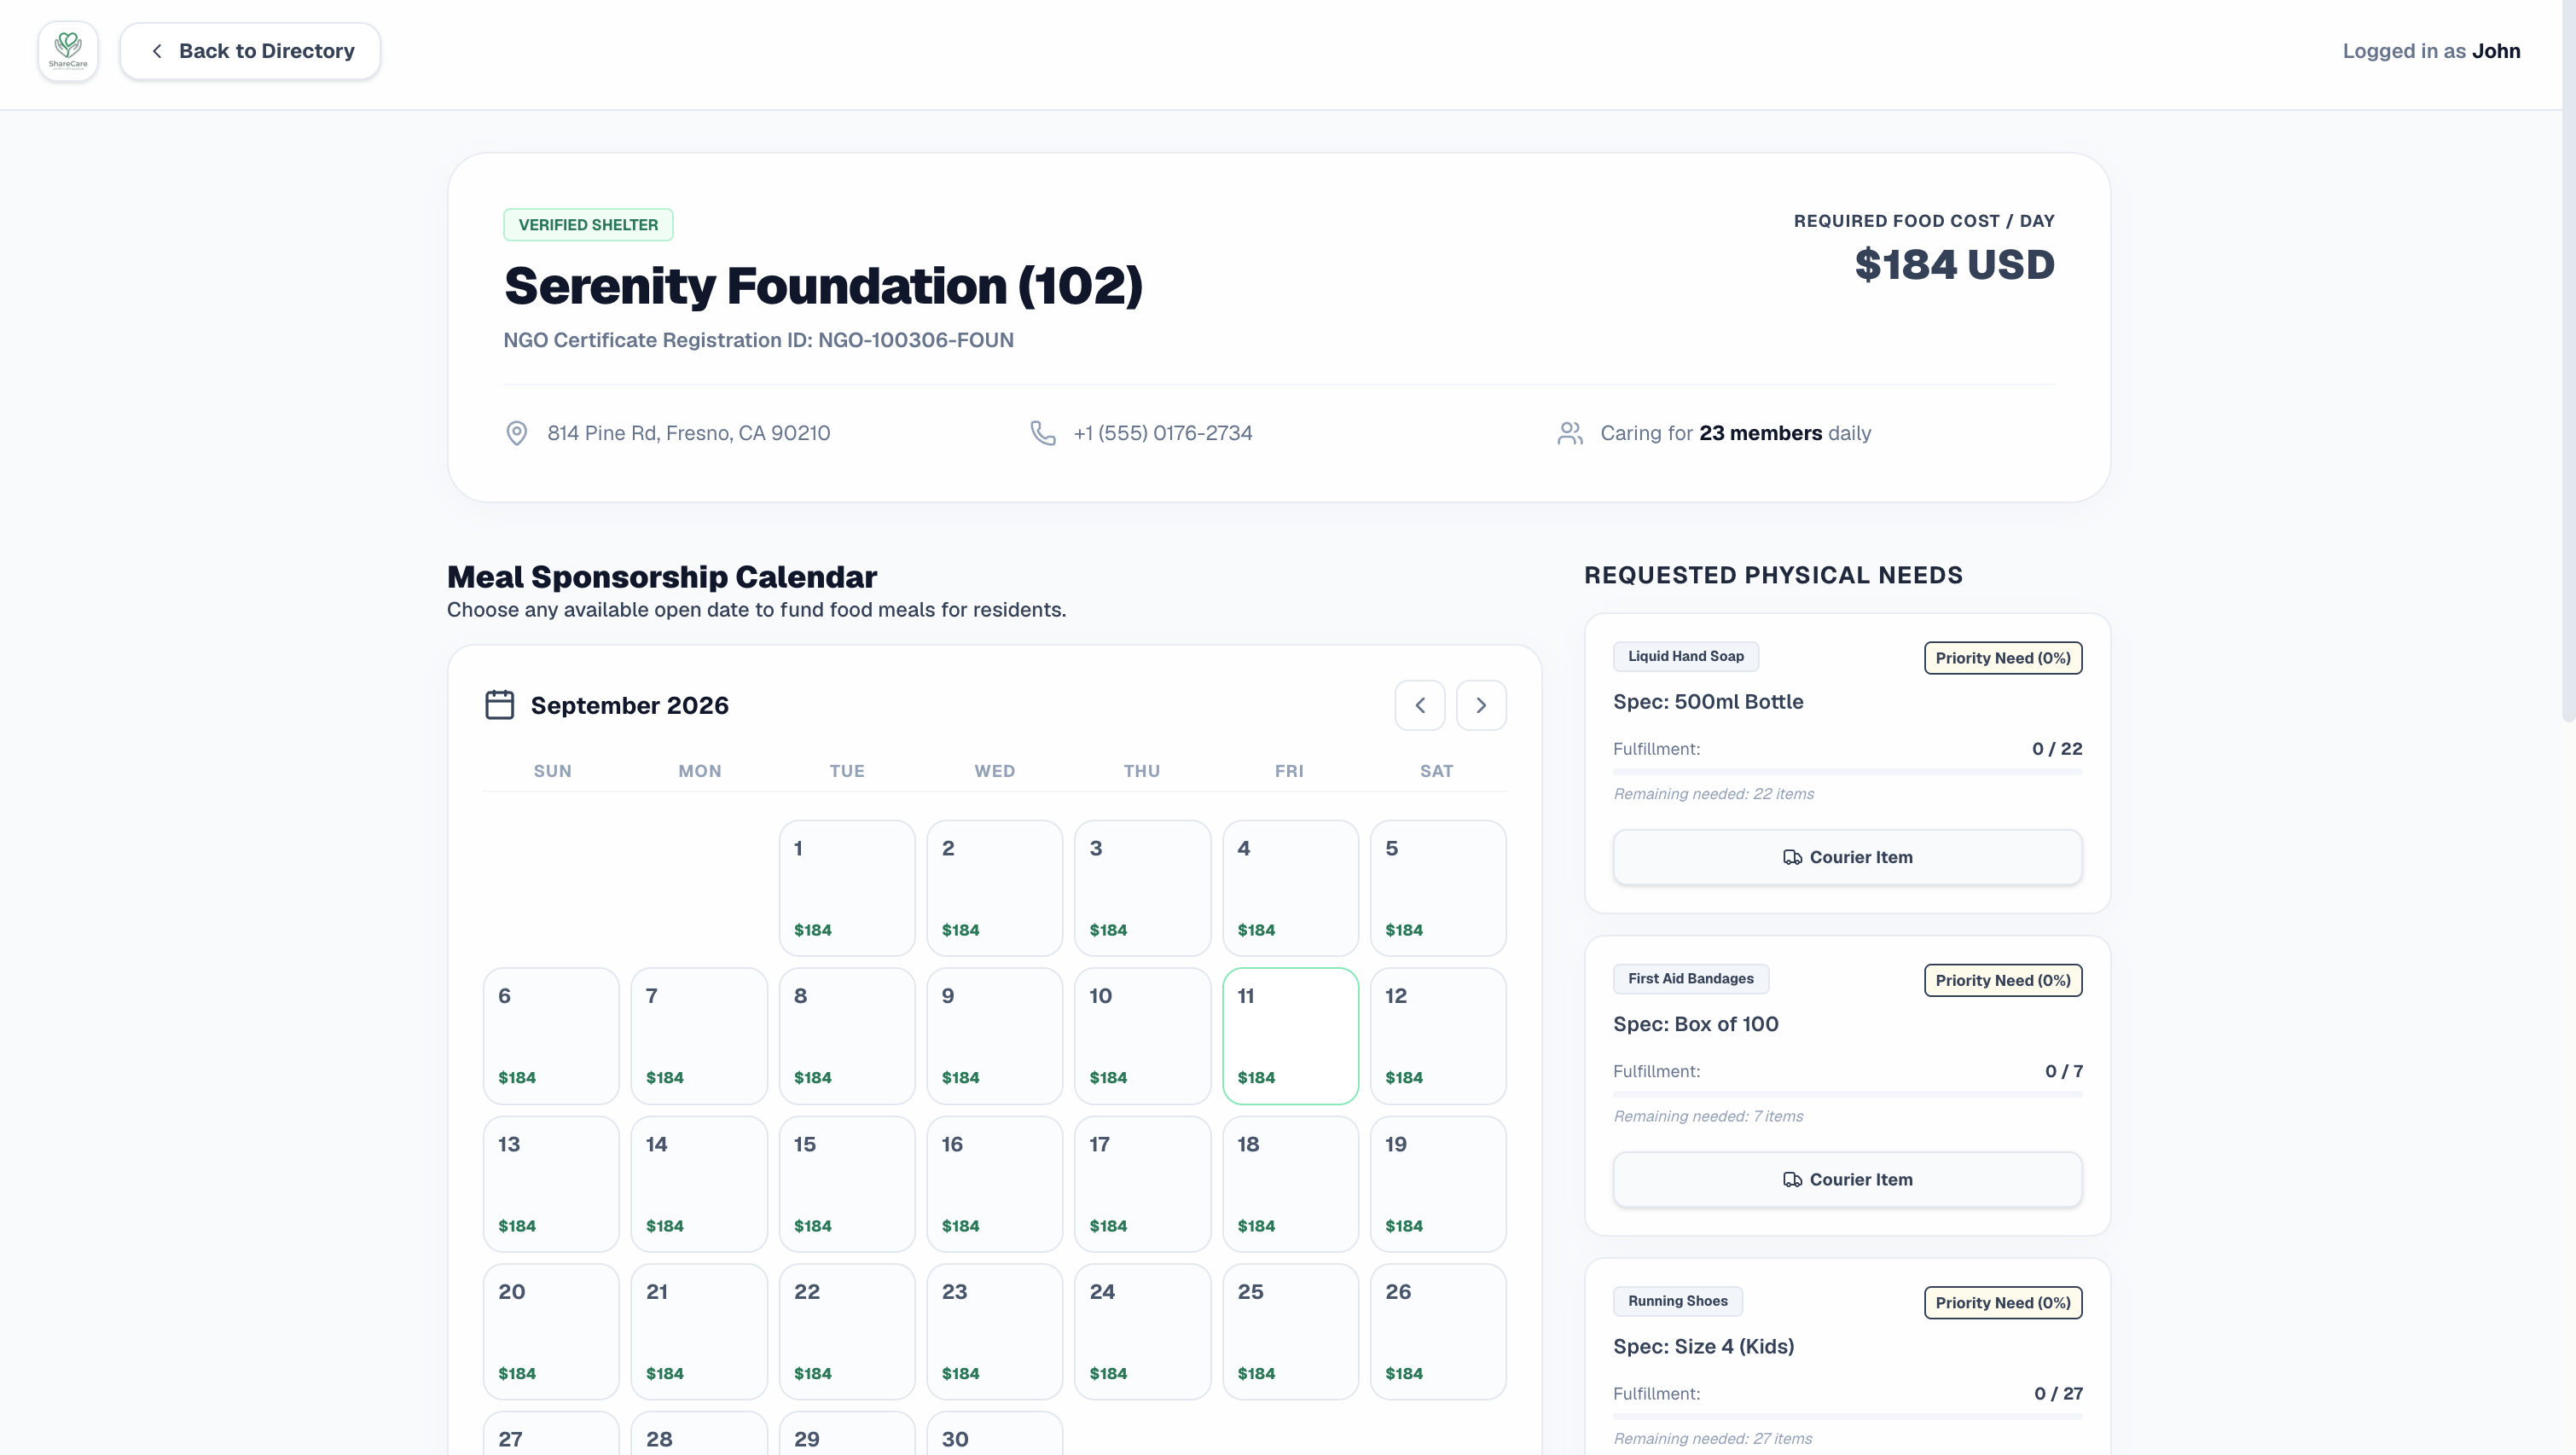
Task: Sponsor meals on September 24
Action: (1142, 1331)
